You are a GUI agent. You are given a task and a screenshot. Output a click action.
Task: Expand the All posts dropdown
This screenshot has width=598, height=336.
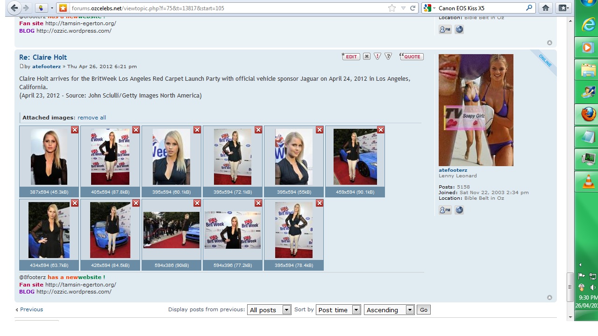[x=286, y=310]
